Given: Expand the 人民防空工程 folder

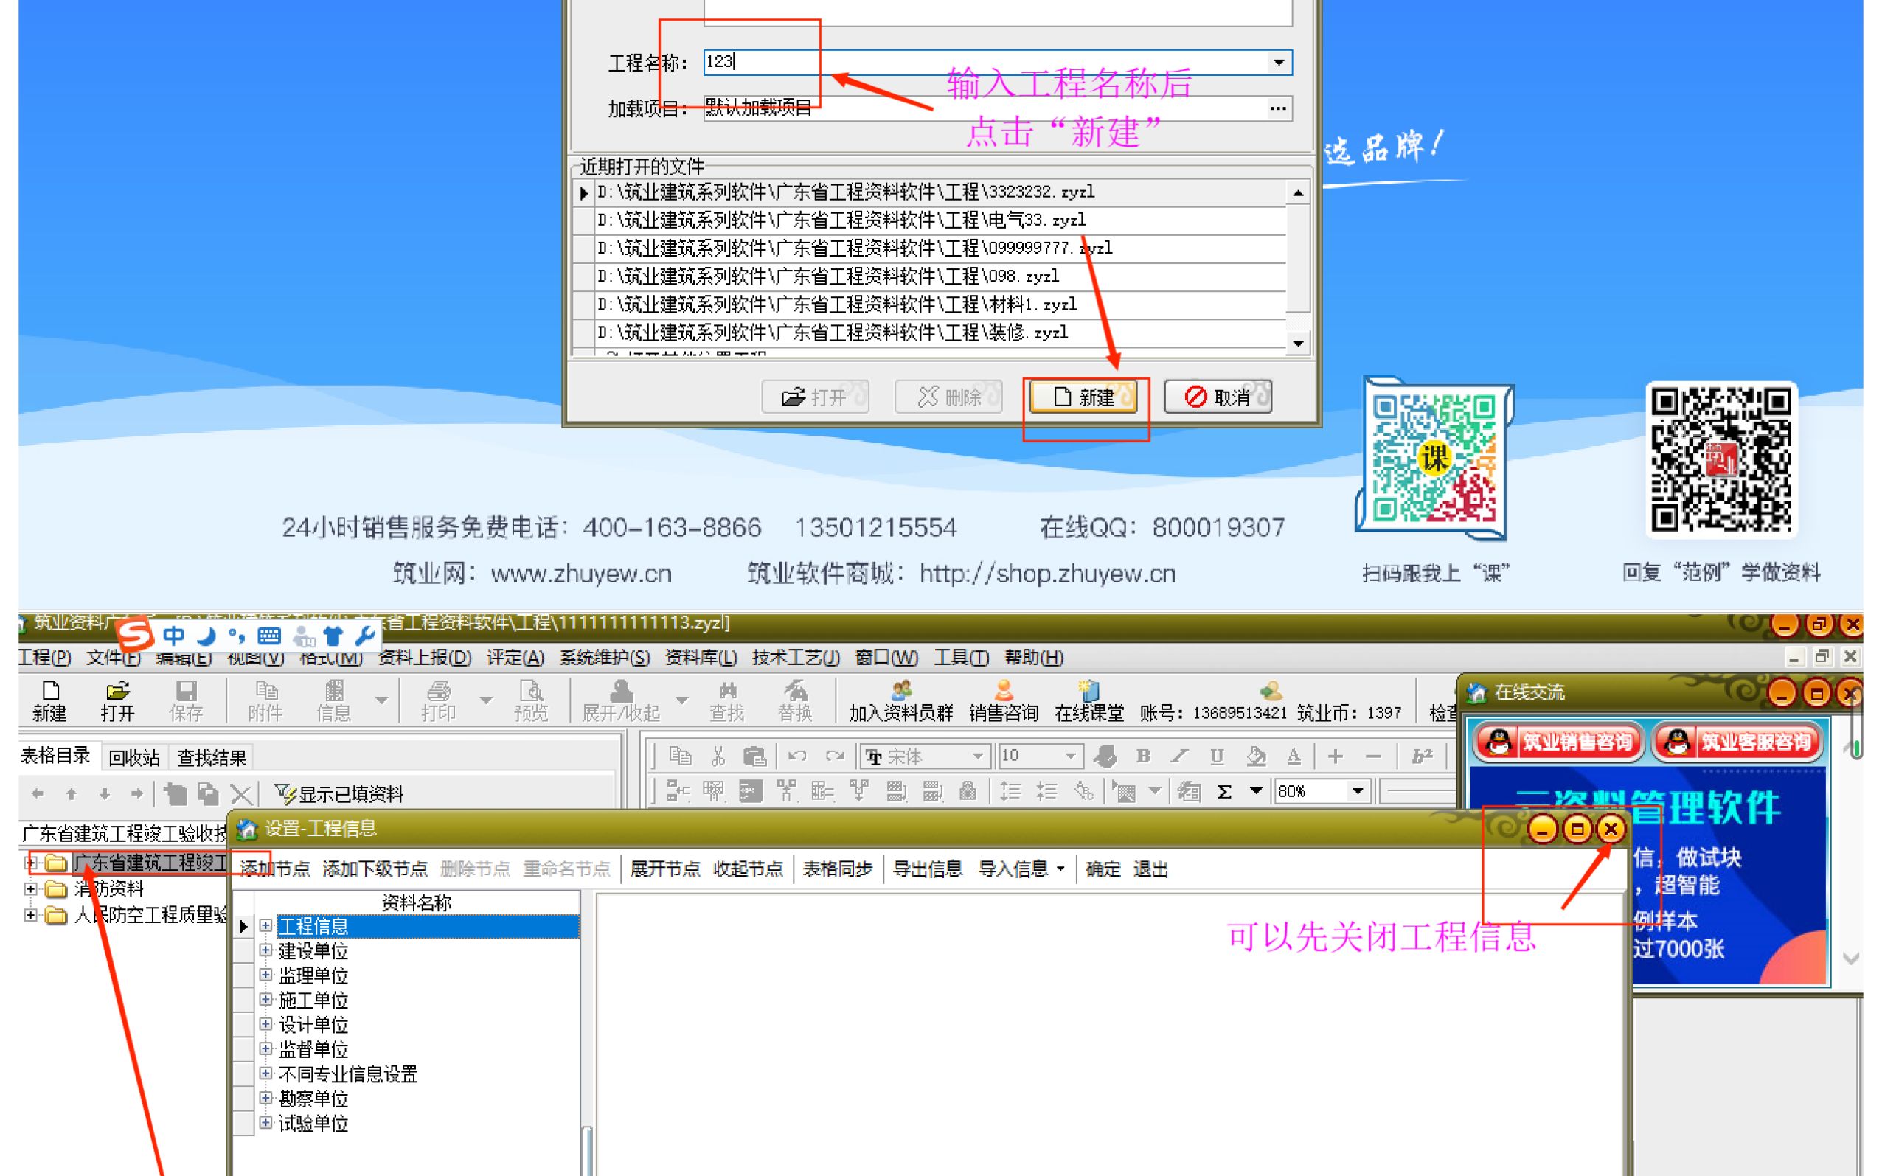Looking at the screenshot, I should pos(30,915).
